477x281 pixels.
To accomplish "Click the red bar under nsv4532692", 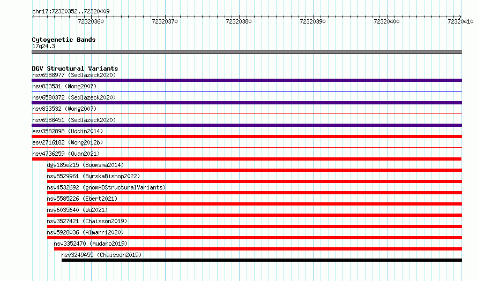I will coord(255,193).
